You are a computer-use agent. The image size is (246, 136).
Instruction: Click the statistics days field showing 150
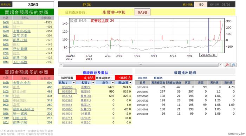tap(201, 5)
